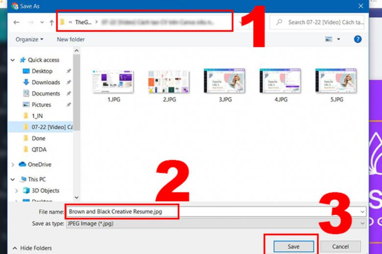Click the blue Help question mark icon
382x254 pixels.
pos(358,39)
